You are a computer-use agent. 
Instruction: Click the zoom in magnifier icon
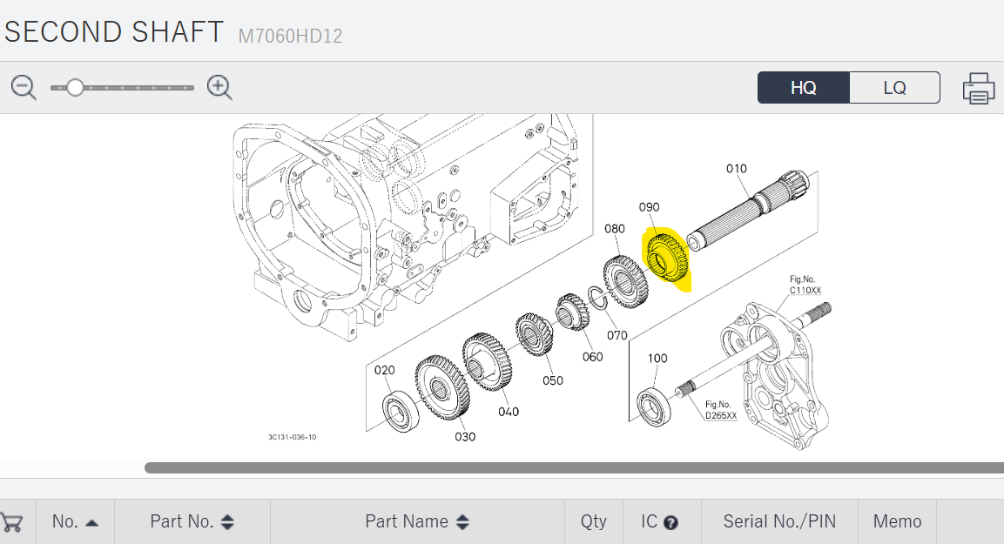[x=219, y=87]
